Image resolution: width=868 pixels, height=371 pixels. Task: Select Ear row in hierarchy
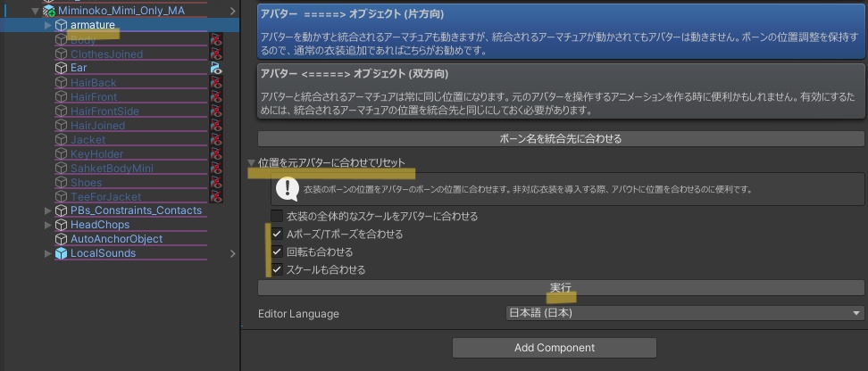coord(120,68)
